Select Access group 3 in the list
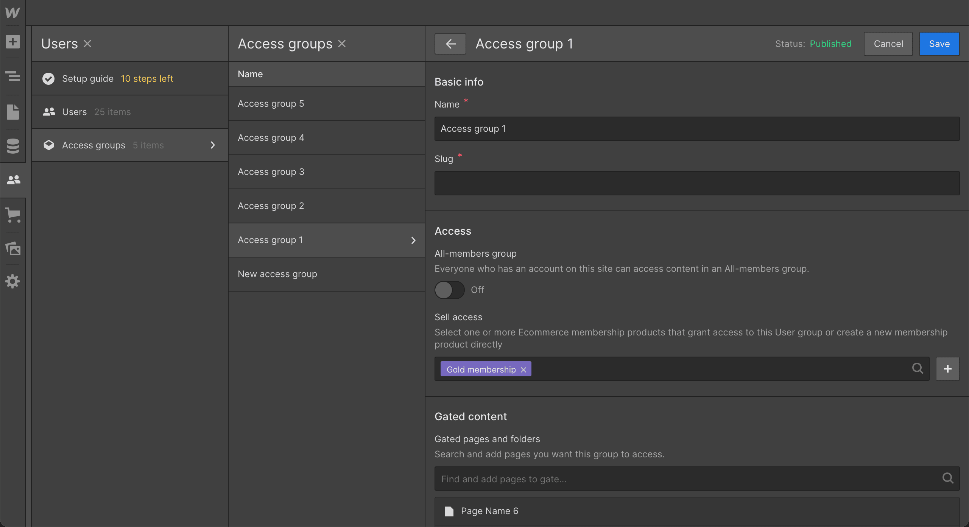This screenshot has height=527, width=969. click(326, 172)
